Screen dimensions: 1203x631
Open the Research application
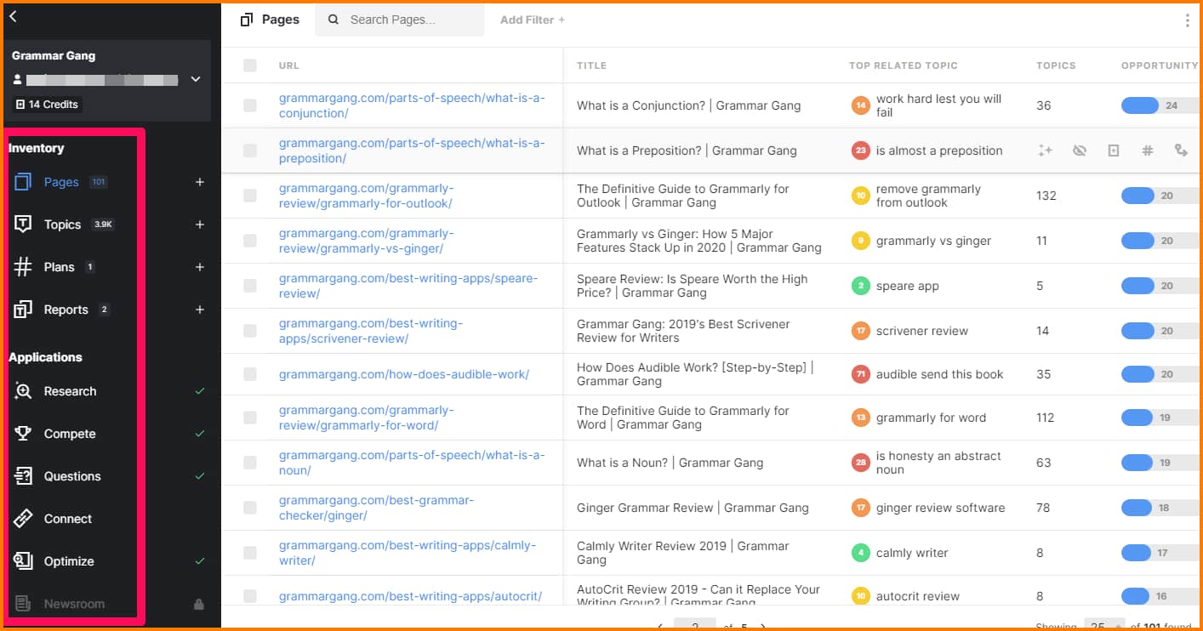click(x=70, y=391)
